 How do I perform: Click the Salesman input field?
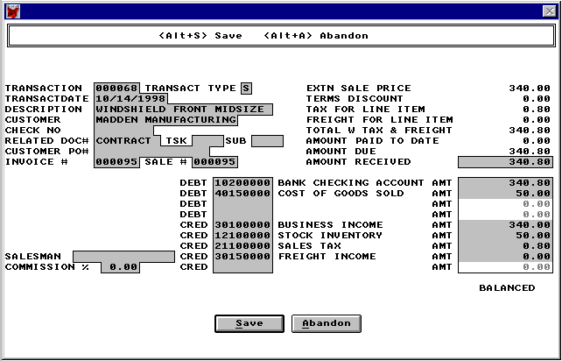point(123,257)
